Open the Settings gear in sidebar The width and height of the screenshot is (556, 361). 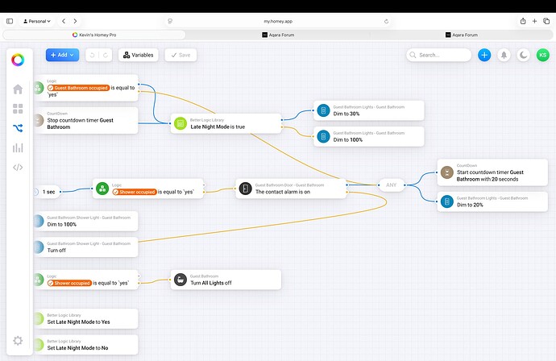(x=18, y=341)
